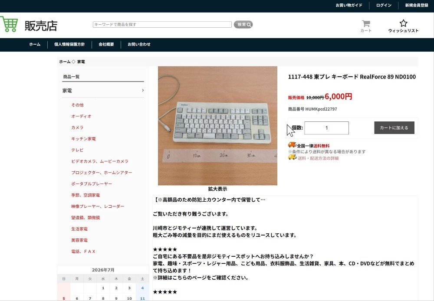434x301 pixels.
Task: Click the 6,000円 sale price
Action: click(338, 97)
